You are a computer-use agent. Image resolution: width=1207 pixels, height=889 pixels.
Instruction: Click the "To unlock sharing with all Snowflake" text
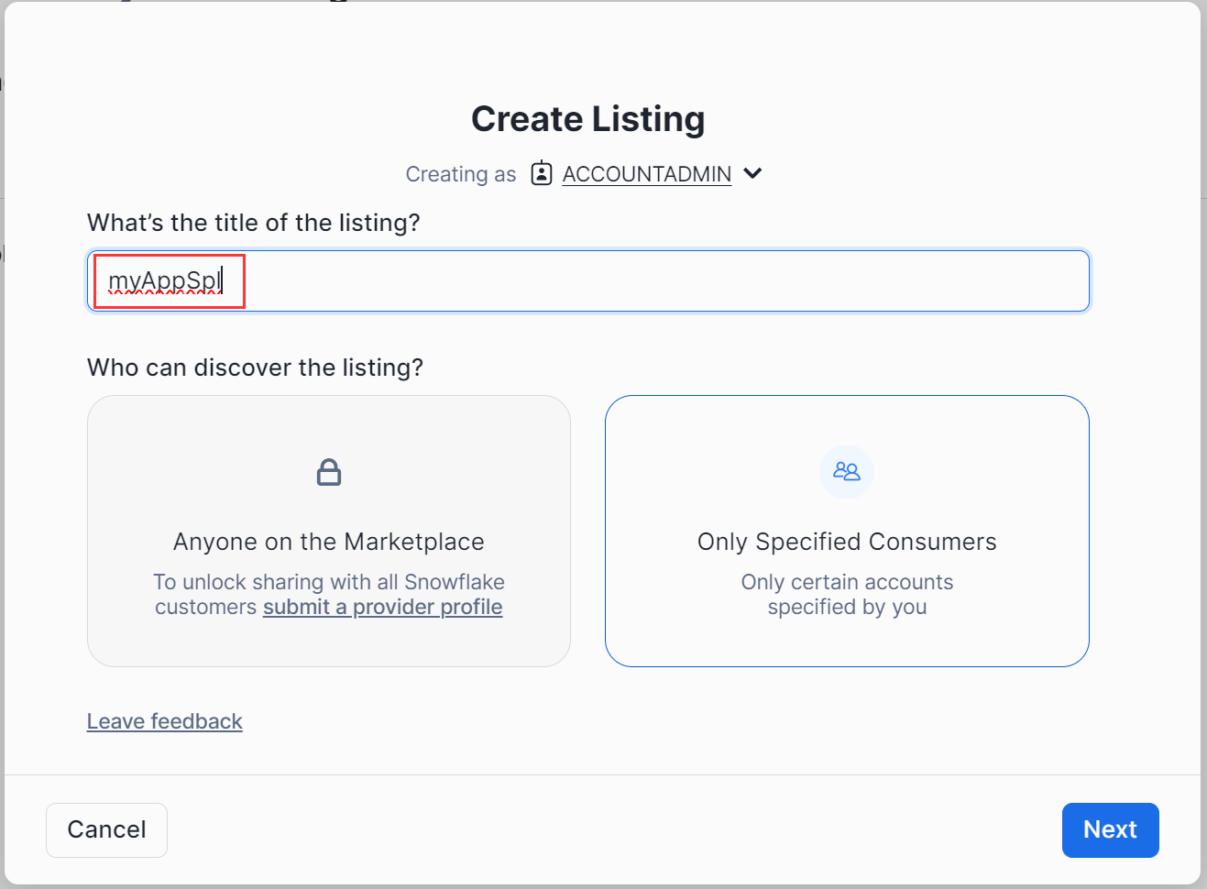click(x=329, y=582)
